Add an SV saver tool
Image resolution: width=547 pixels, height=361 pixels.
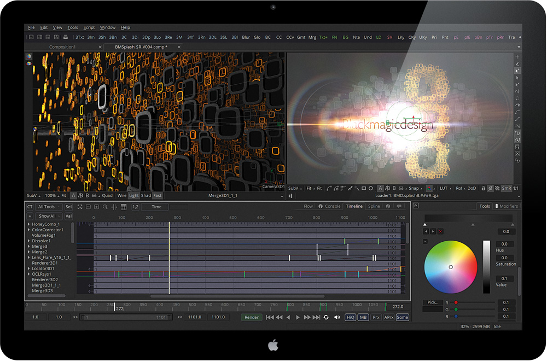pos(389,37)
